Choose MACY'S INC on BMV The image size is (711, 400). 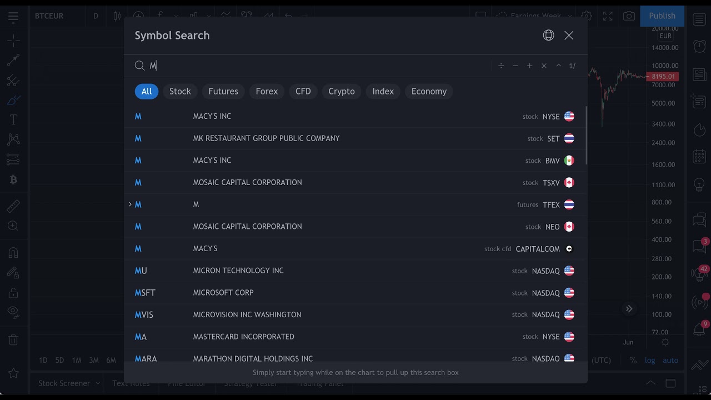[x=354, y=161]
